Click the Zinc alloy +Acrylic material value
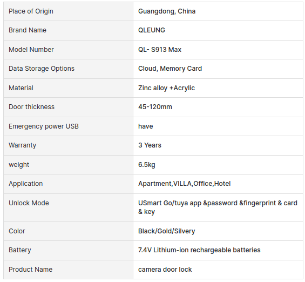The width and height of the screenshot is (305, 282). coord(166,88)
